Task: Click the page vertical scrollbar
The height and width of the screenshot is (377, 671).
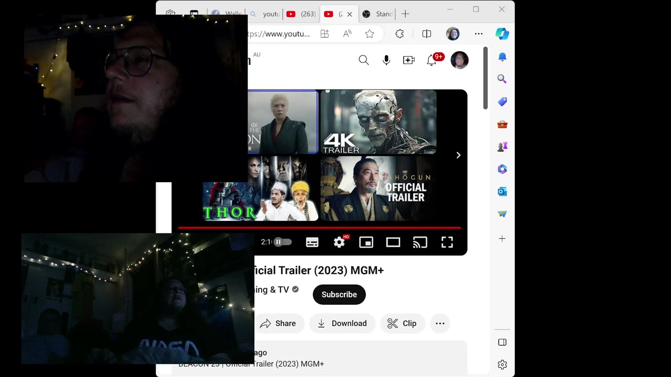Action: 485,79
